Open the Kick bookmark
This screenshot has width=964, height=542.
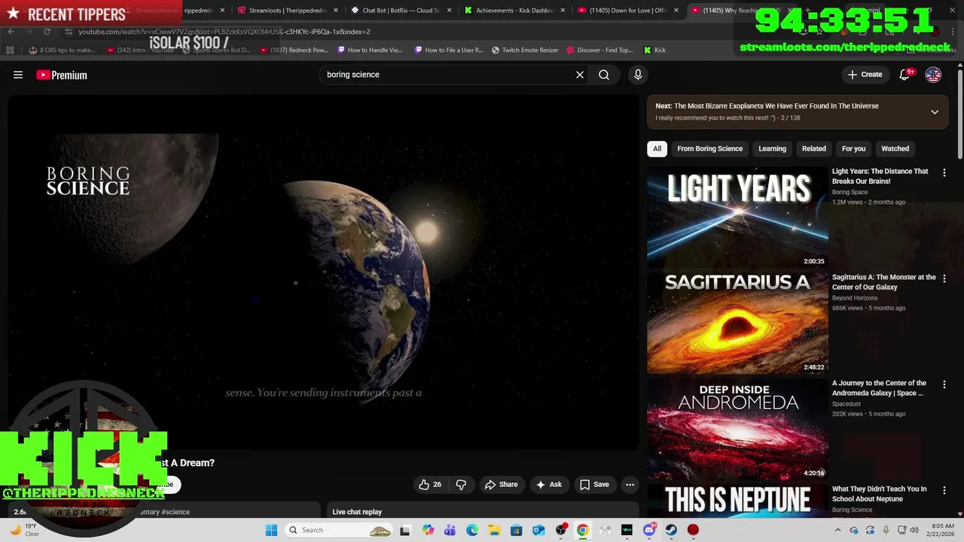pyautogui.click(x=654, y=50)
